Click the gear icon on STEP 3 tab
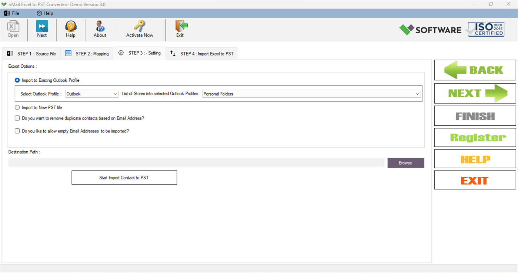The width and height of the screenshot is (518, 273). click(x=121, y=53)
